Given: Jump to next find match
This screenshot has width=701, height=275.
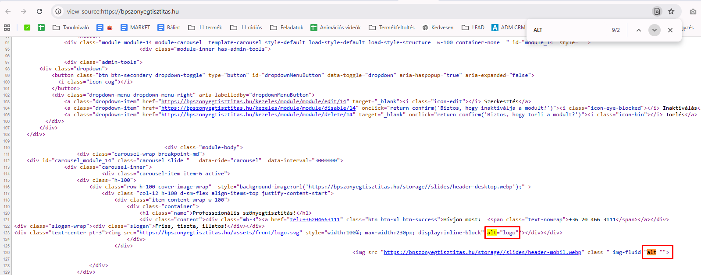Looking at the screenshot, I should tap(655, 30).
